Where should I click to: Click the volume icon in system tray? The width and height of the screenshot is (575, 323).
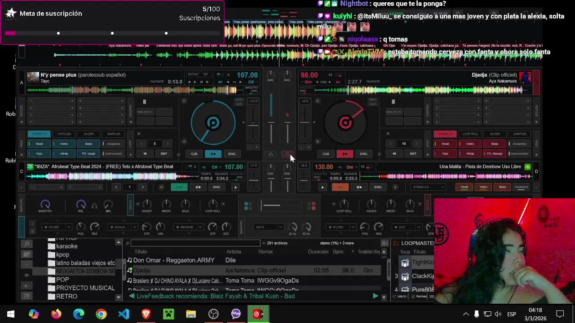498,314
